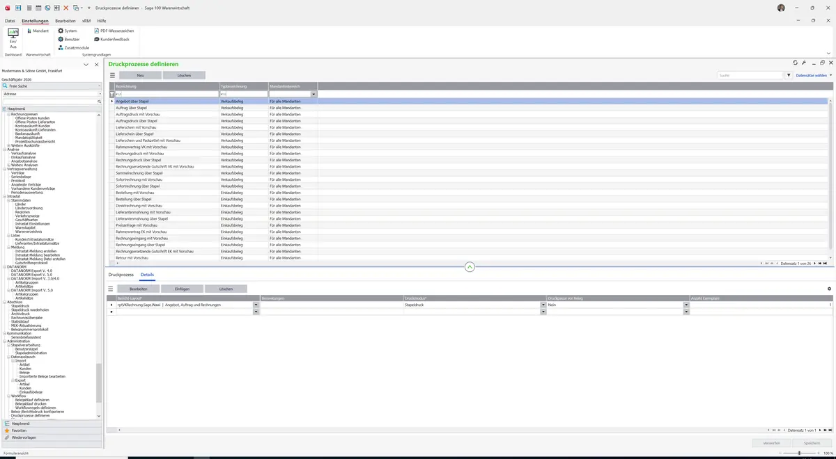Select the Hauptmenü section at bottom of navigation
The width and height of the screenshot is (836, 459).
(x=52, y=423)
